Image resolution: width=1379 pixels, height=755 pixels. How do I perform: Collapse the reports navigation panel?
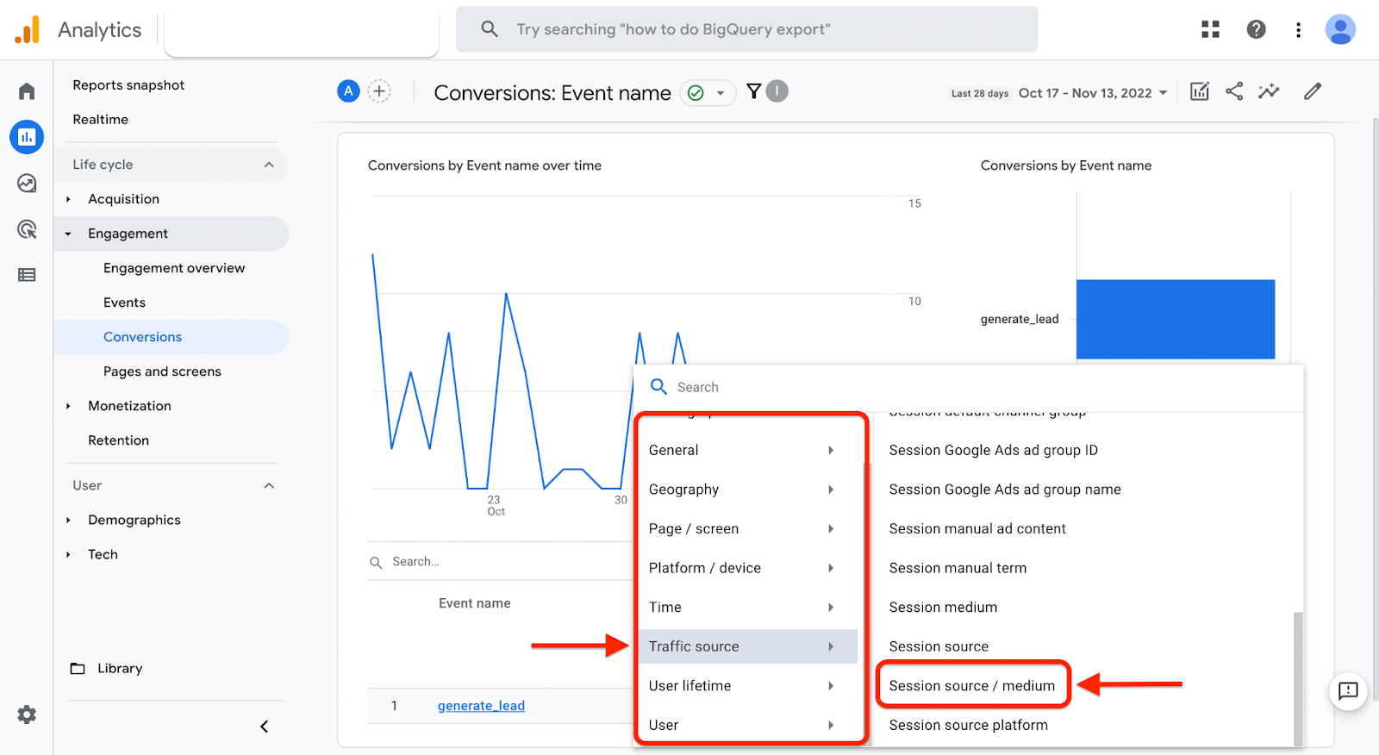[x=265, y=727]
